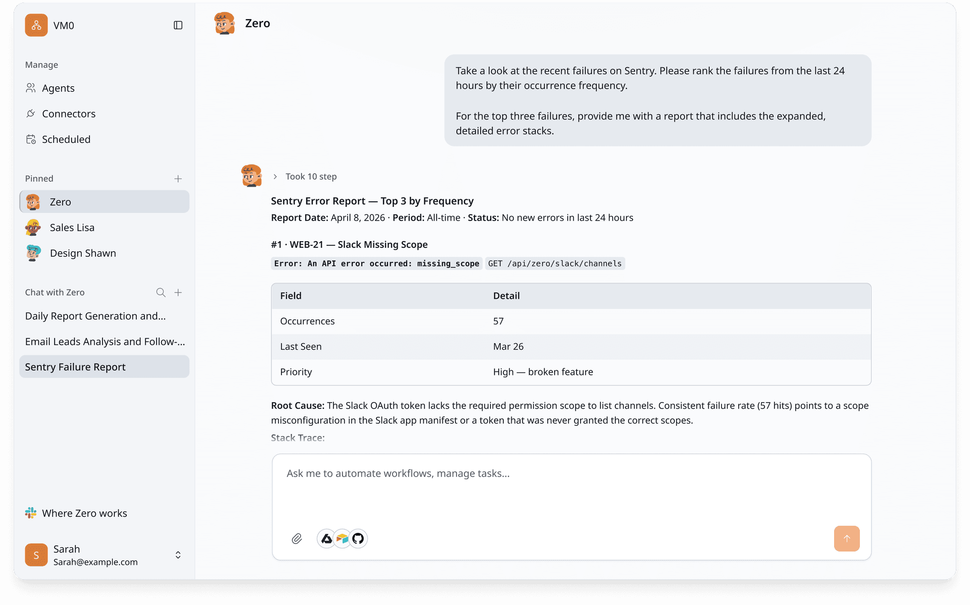The height and width of the screenshot is (605, 970).
Task: Collapse the sidebar with the panel icon
Action: pos(177,25)
